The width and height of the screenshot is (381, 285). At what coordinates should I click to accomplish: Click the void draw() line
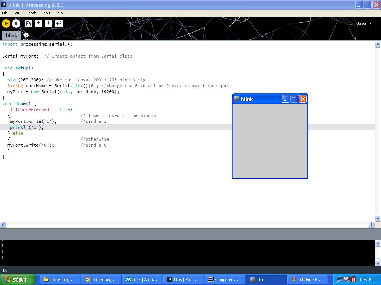tap(19, 104)
